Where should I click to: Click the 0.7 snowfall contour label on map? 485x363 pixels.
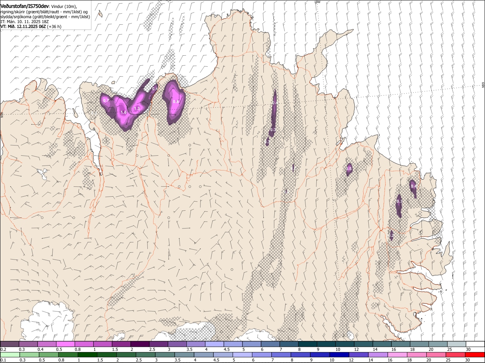[106, 100]
